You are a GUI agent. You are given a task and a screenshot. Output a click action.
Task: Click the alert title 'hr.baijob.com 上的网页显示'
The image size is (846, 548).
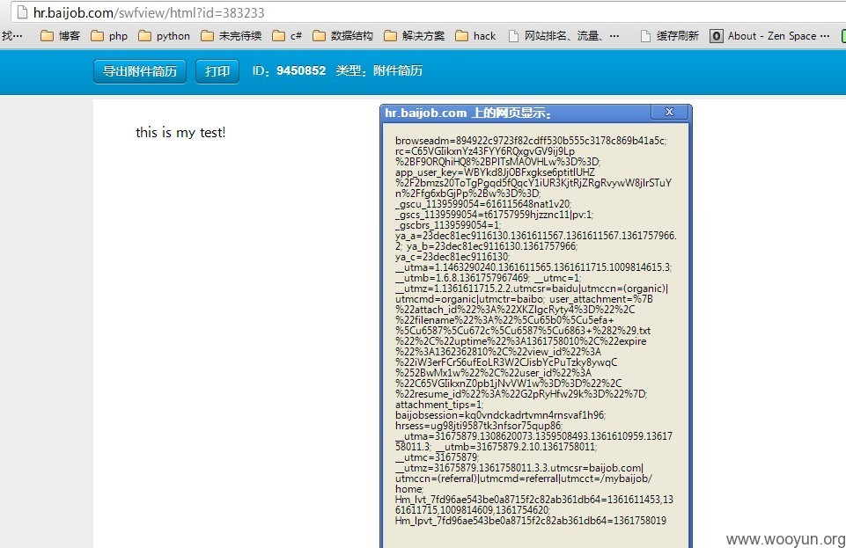467,113
